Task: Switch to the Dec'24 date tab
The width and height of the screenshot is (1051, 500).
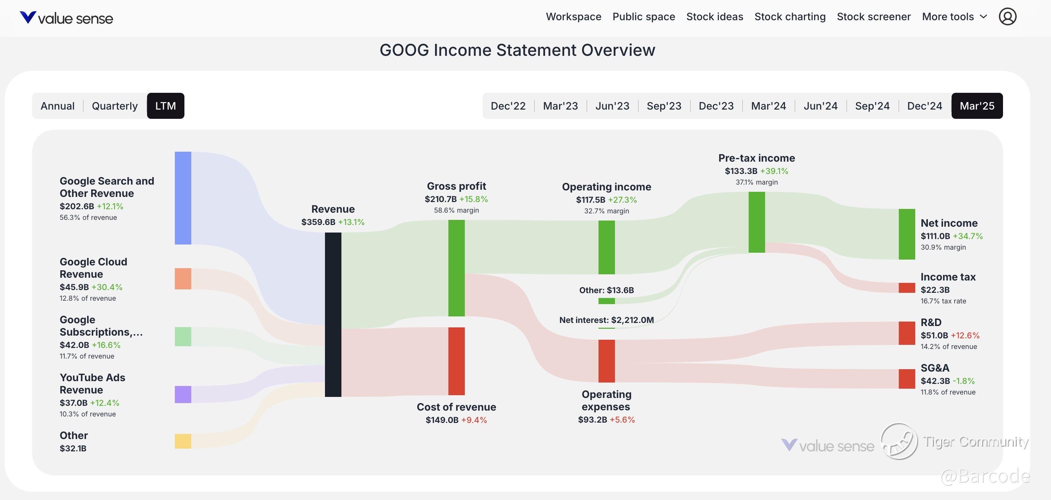Action: pos(925,106)
